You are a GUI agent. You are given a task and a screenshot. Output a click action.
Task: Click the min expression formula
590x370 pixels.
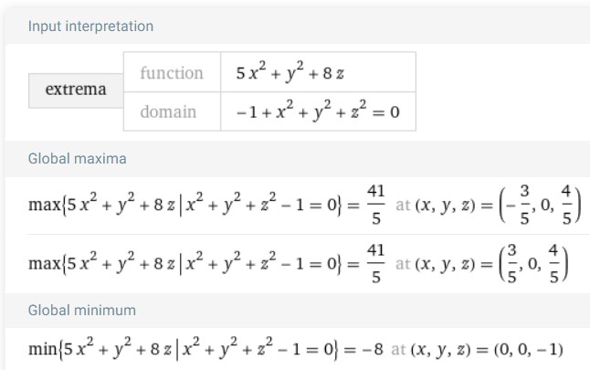coord(182,350)
